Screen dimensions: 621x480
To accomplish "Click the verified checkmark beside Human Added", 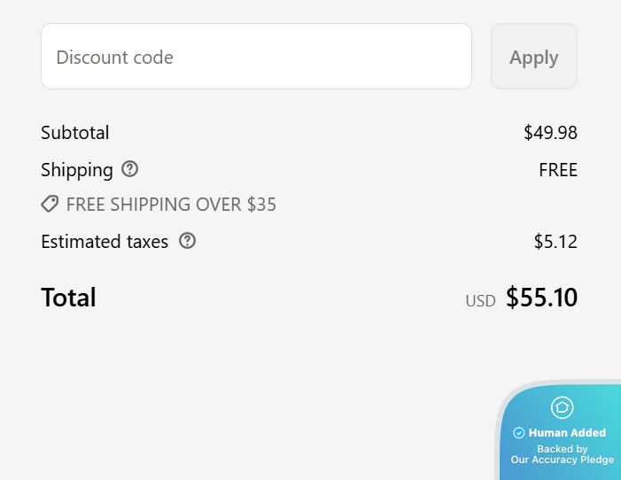I will click(x=519, y=433).
